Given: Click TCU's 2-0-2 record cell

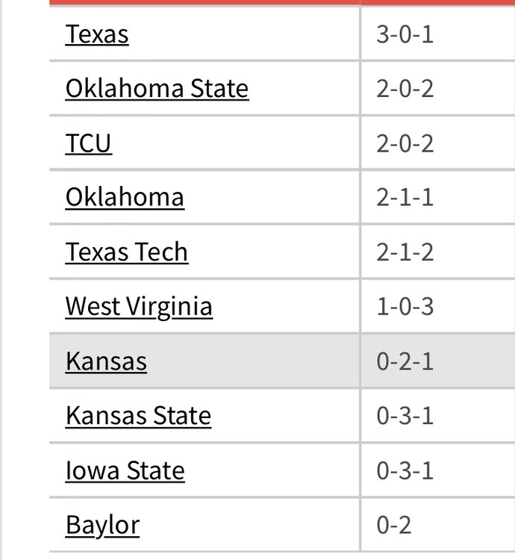Looking at the screenshot, I should point(405,144).
